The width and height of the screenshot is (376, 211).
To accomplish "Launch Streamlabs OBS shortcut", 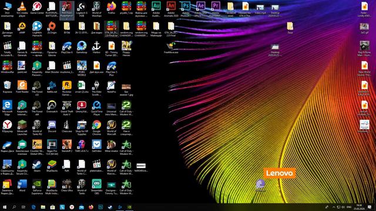I will point(96,187).
